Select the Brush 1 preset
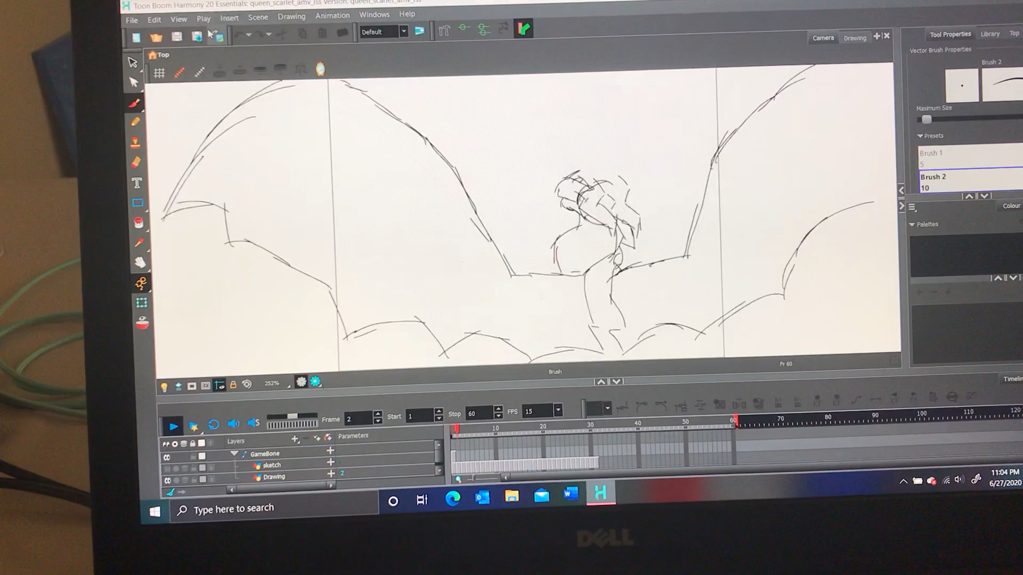The height and width of the screenshot is (575, 1023). pyautogui.click(x=970, y=157)
